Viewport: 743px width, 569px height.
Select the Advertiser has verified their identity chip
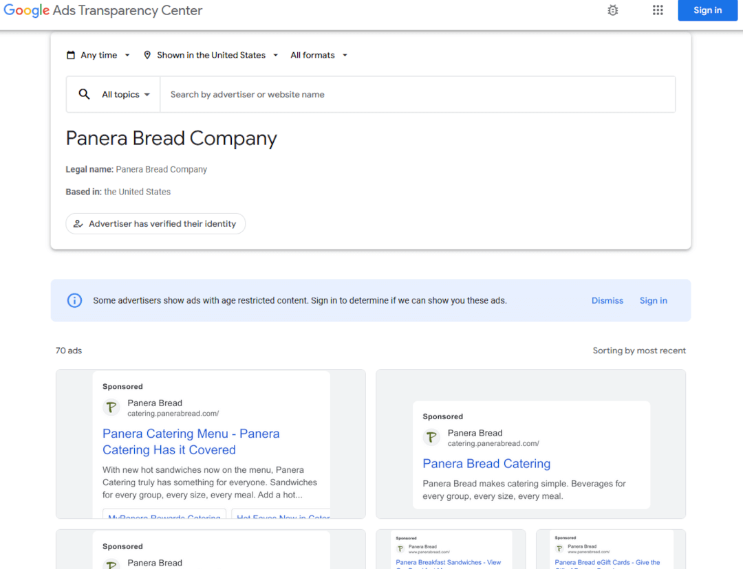155,223
